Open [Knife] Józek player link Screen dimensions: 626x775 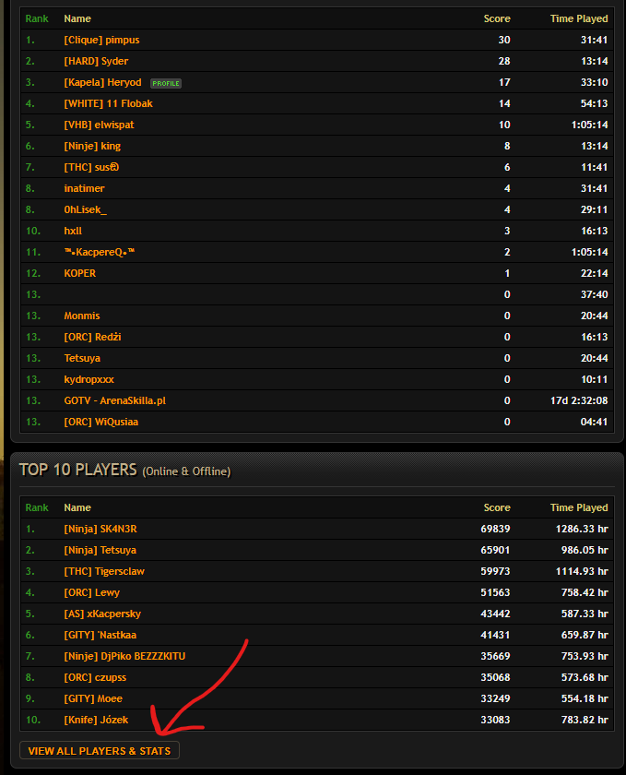(x=96, y=721)
